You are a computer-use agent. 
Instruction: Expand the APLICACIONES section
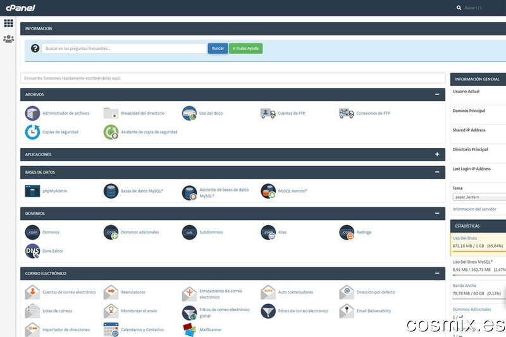pyautogui.click(x=437, y=154)
